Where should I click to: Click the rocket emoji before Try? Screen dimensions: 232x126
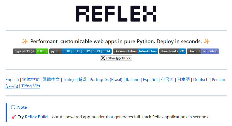[x=14, y=117]
